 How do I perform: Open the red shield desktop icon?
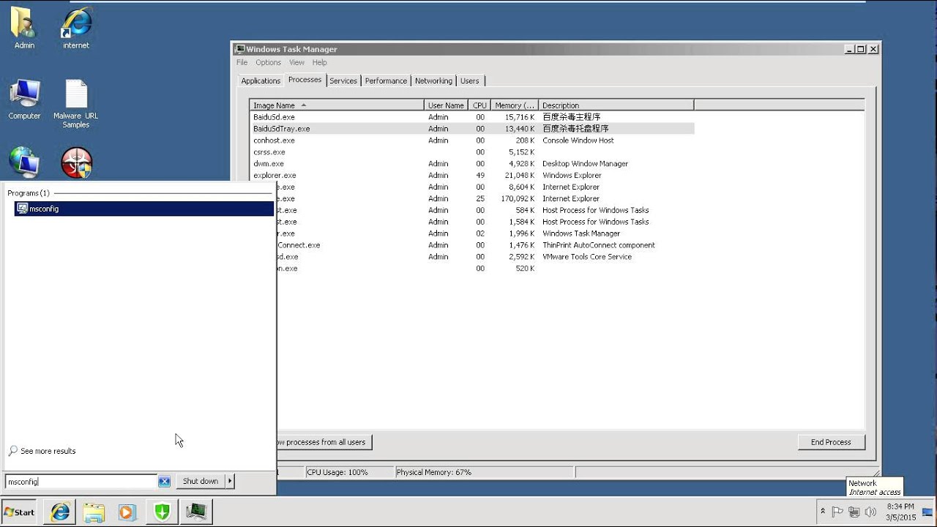click(x=76, y=162)
